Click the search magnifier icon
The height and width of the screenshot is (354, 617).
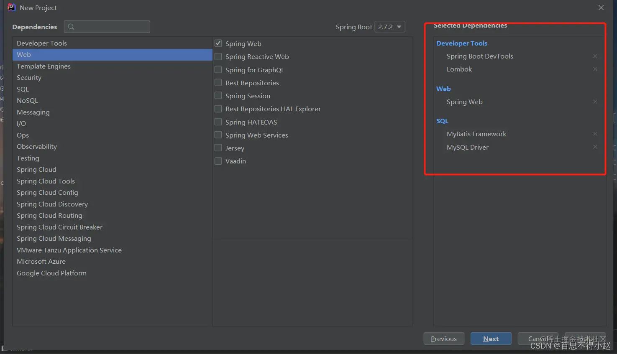71,27
